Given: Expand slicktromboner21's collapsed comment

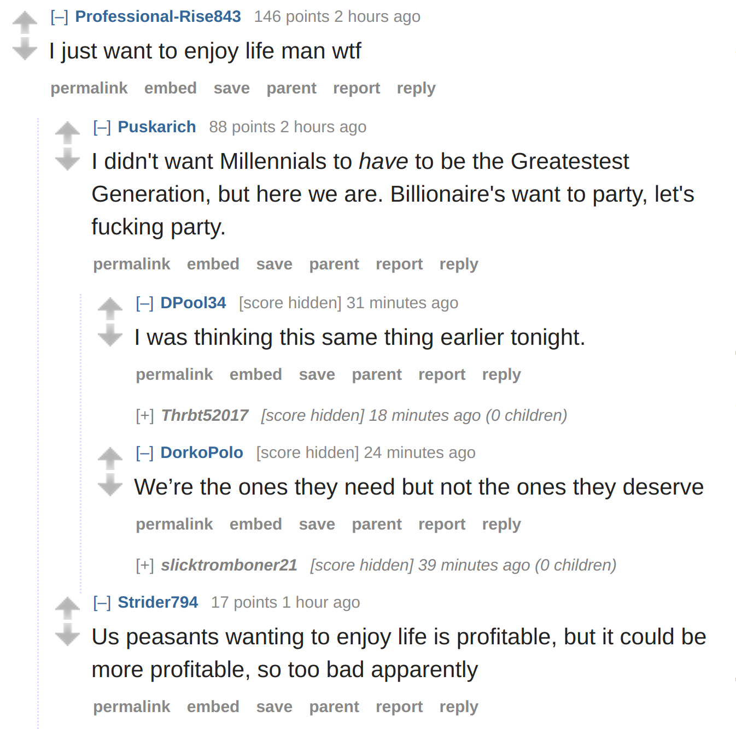Looking at the screenshot, I should tap(145, 566).
